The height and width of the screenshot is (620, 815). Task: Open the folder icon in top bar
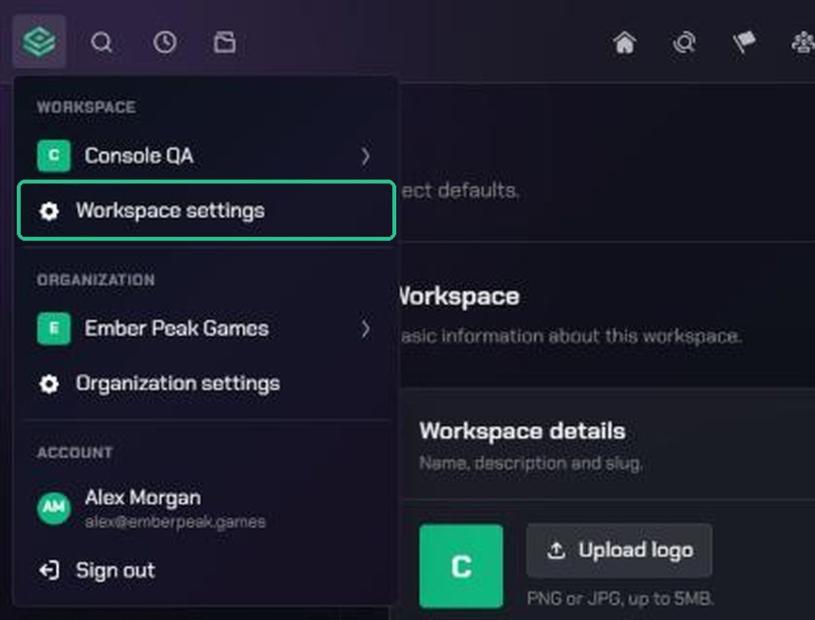pos(224,43)
